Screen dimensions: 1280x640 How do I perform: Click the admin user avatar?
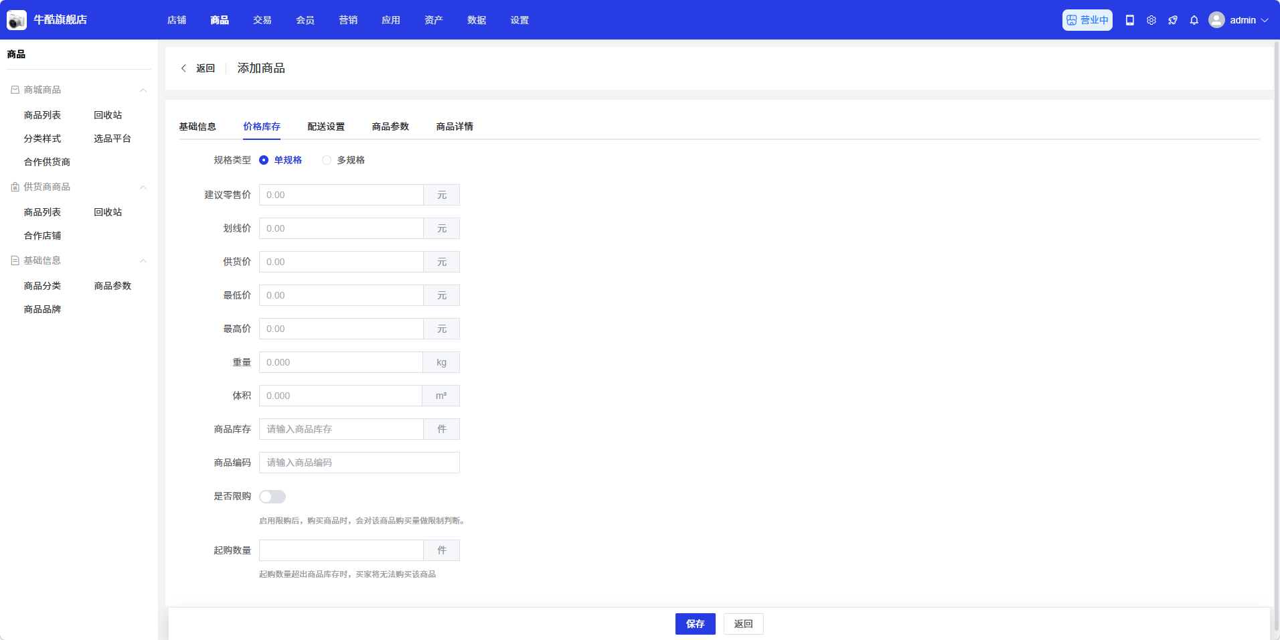pos(1216,20)
